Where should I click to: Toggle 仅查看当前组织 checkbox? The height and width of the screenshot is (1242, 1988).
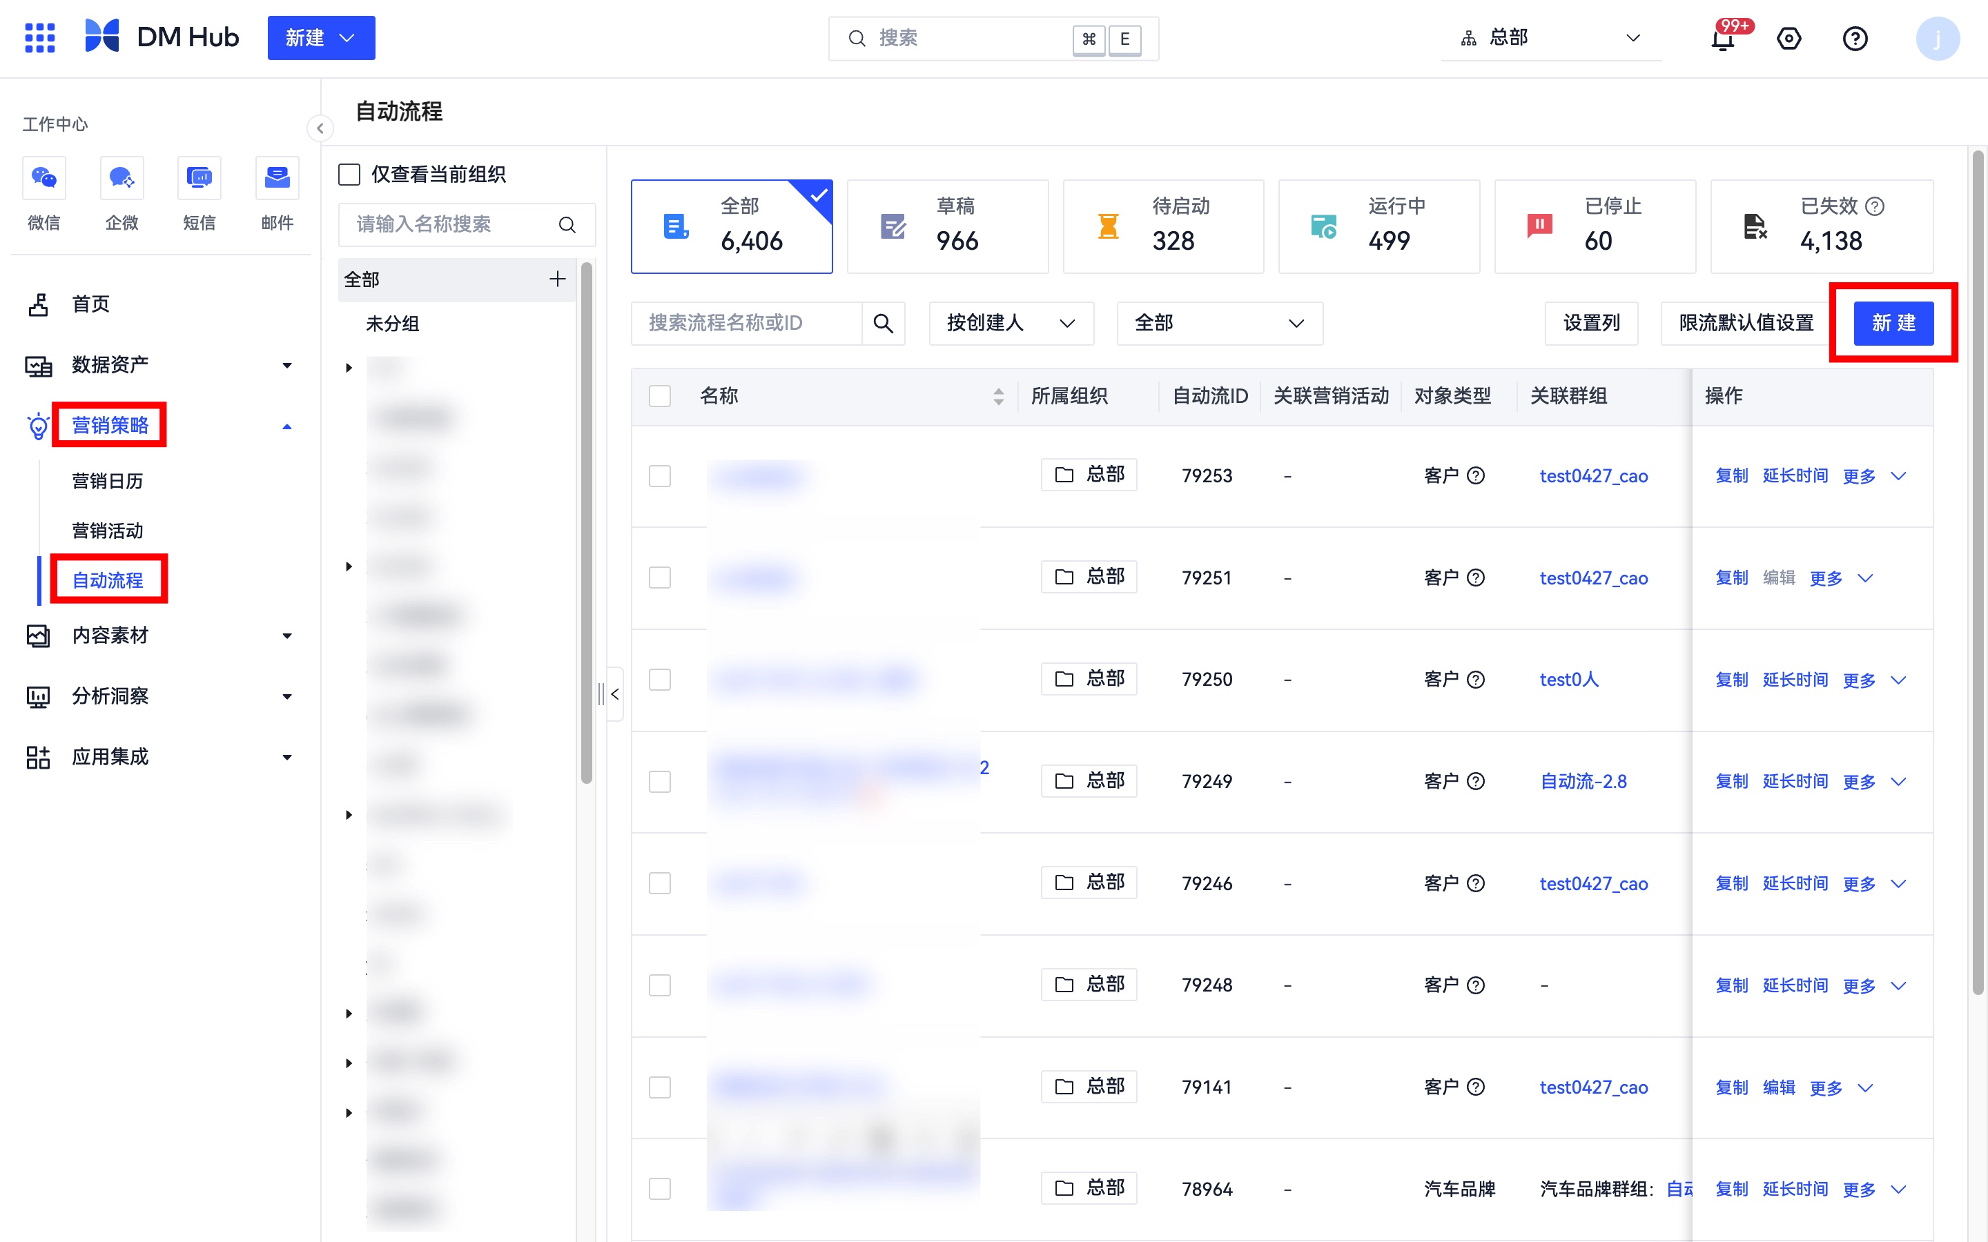[x=349, y=174]
